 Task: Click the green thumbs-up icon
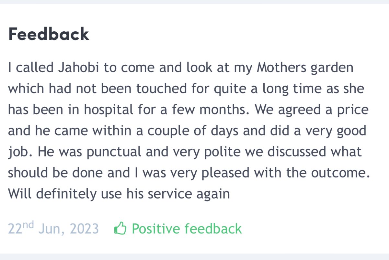[x=120, y=229]
